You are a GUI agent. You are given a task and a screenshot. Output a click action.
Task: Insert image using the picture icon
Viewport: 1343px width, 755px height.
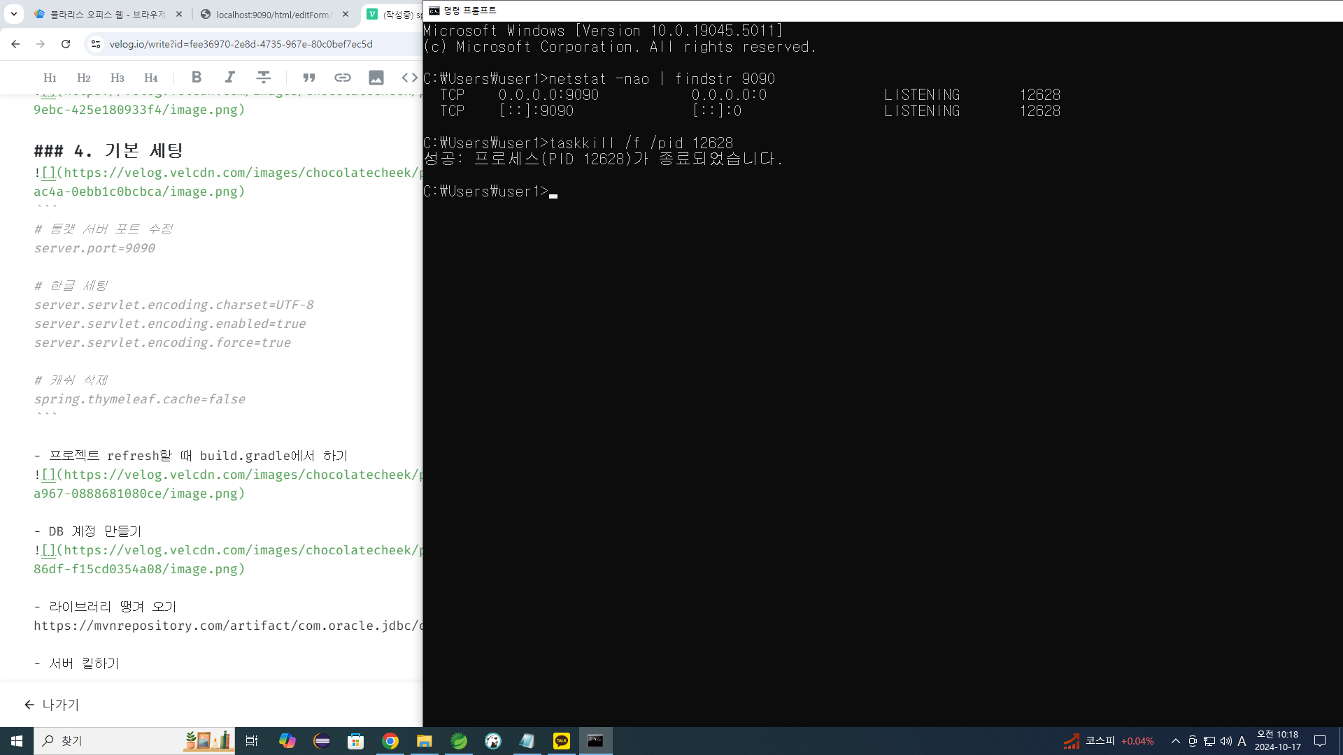(x=376, y=78)
